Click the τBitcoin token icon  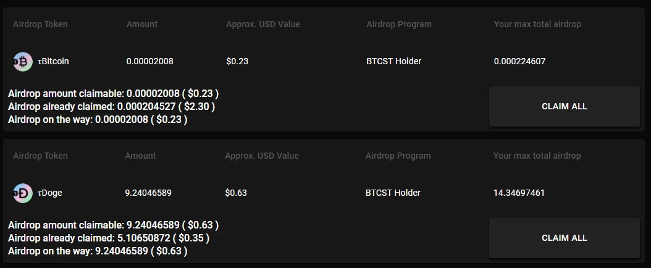click(x=23, y=62)
